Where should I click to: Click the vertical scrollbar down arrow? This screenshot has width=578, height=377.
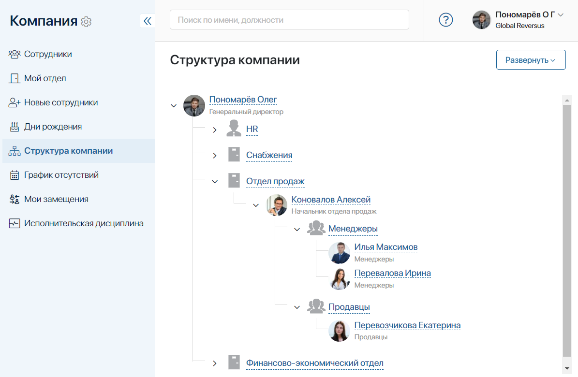pyautogui.click(x=567, y=368)
